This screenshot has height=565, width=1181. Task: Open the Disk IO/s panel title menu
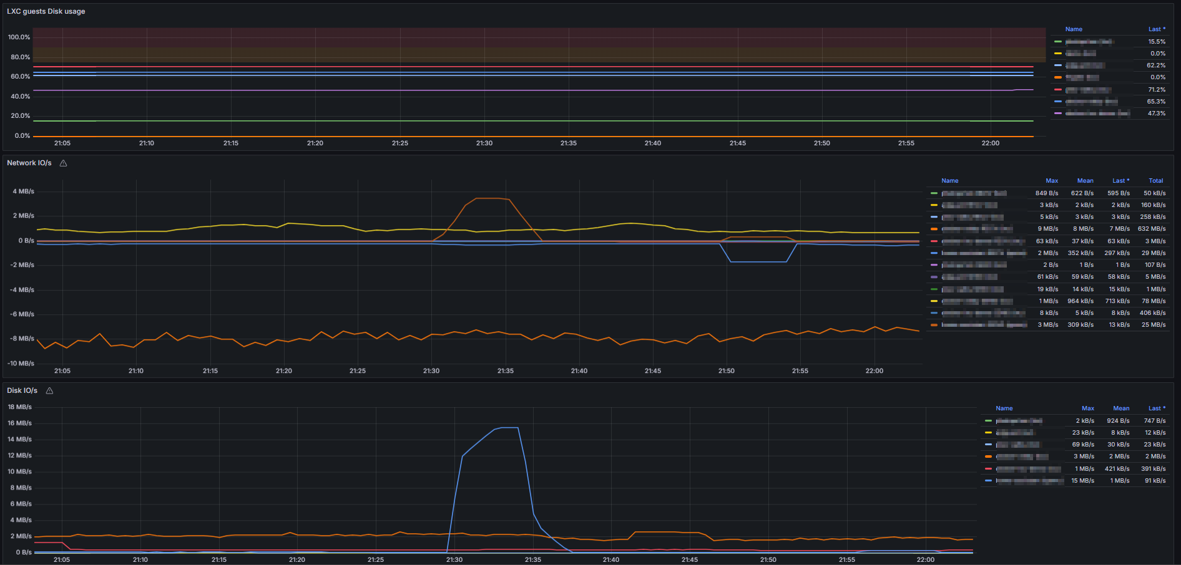tap(22, 390)
